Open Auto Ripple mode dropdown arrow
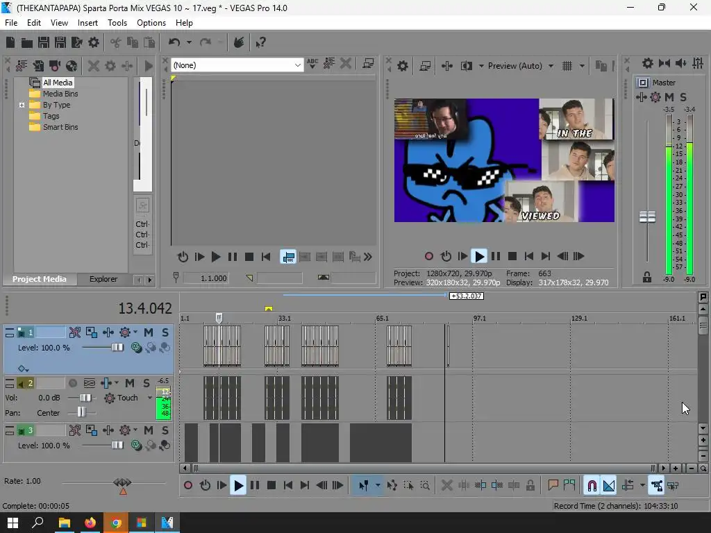The height and width of the screenshot is (533, 711). pos(642,485)
